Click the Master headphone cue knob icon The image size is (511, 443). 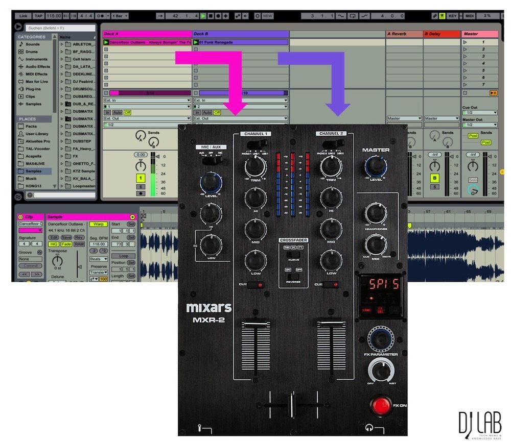coord(473,190)
